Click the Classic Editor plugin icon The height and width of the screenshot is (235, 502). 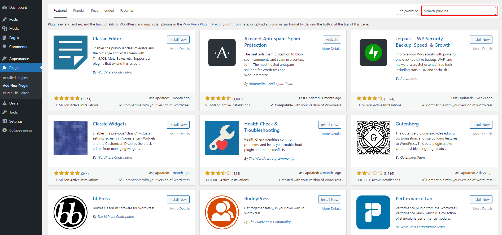click(x=71, y=53)
